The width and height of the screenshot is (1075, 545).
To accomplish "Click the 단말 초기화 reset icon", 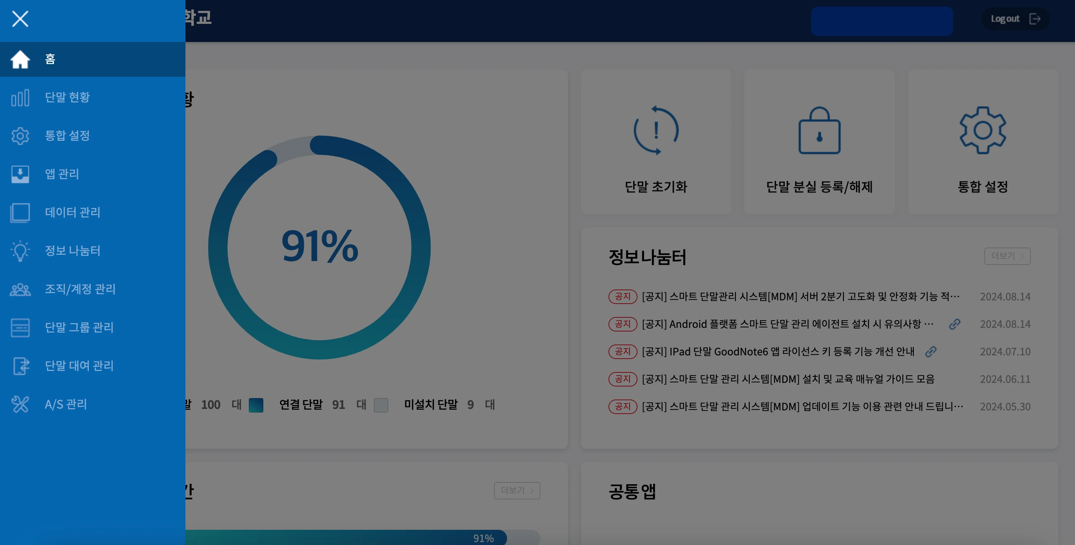I will point(656,131).
